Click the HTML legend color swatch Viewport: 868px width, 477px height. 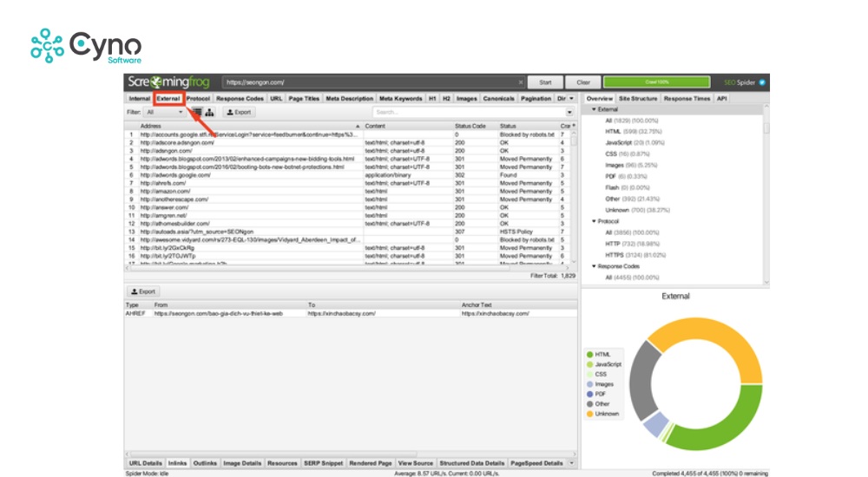click(x=589, y=355)
